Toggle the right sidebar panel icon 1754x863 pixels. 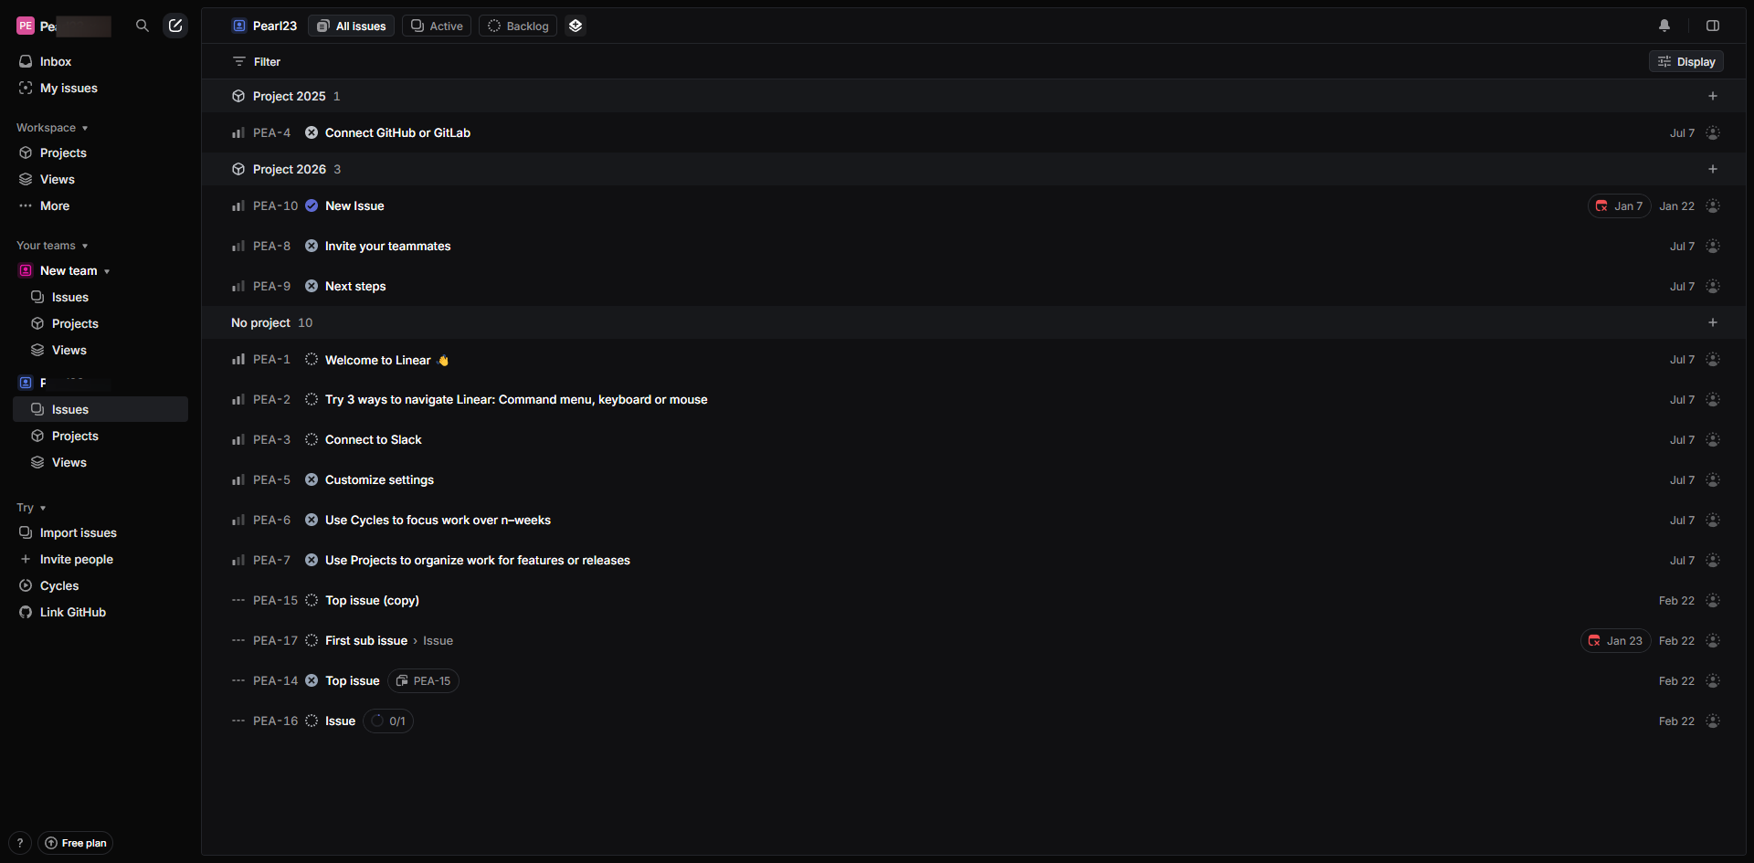coord(1713,26)
